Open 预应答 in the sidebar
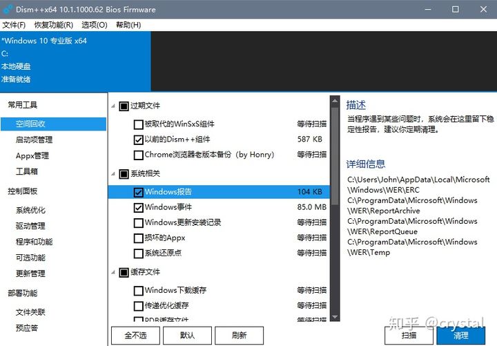The height and width of the screenshot is (346, 497). (x=27, y=328)
